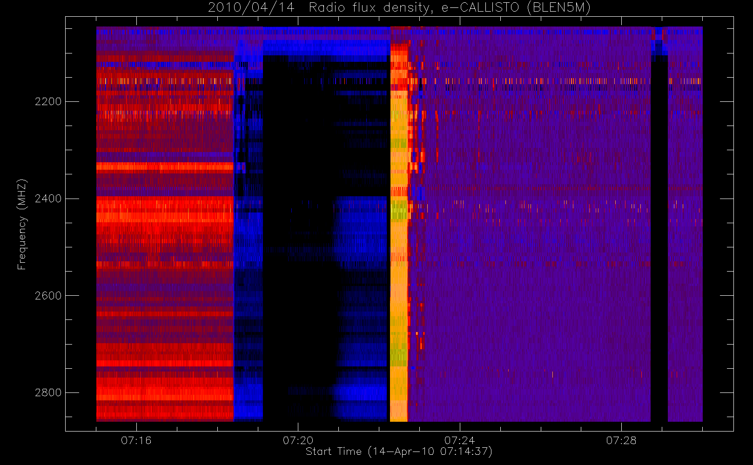Click the 07:16 time tick label
This screenshot has width=753, height=465.
click(136, 440)
